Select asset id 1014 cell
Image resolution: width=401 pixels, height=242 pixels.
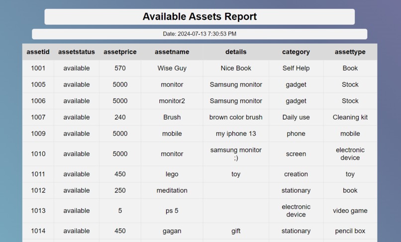[x=38, y=231]
